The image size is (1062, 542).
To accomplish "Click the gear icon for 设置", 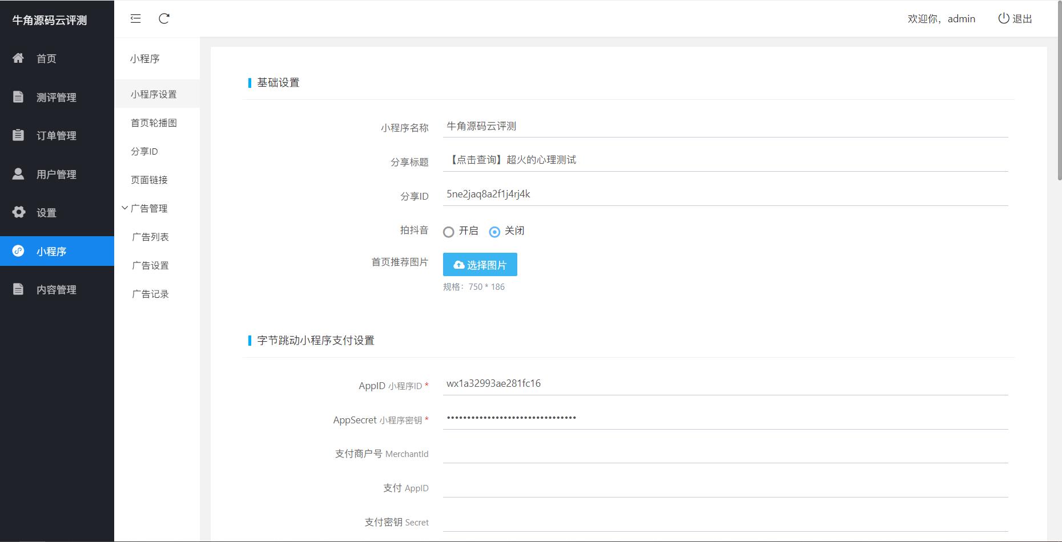I will 18,212.
